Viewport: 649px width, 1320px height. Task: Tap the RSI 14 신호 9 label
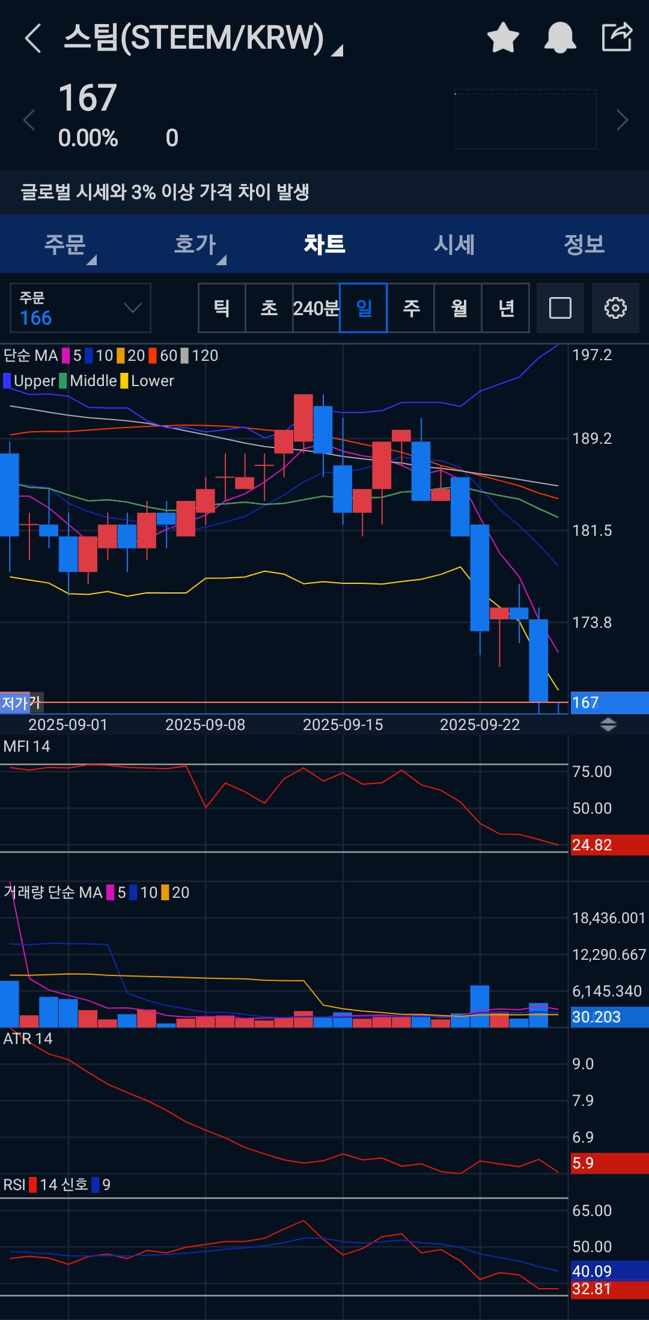tap(57, 1185)
